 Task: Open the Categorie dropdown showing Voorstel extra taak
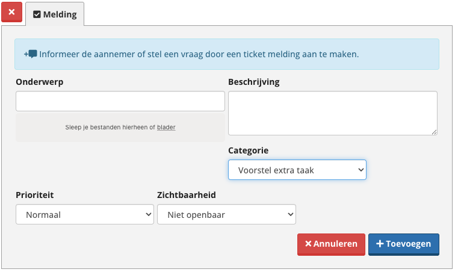[297, 170]
